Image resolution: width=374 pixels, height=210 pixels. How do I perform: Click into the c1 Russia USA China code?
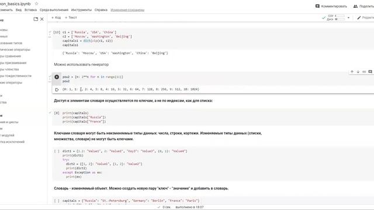tap(89, 32)
